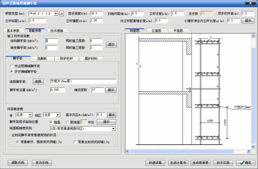The height and width of the screenshot is (169, 258).
Task: Click the 竹笆片 scaffold board text field
Action: tap(83, 81)
